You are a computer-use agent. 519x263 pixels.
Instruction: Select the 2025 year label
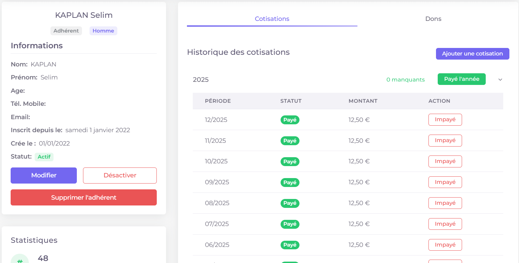[x=201, y=79]
